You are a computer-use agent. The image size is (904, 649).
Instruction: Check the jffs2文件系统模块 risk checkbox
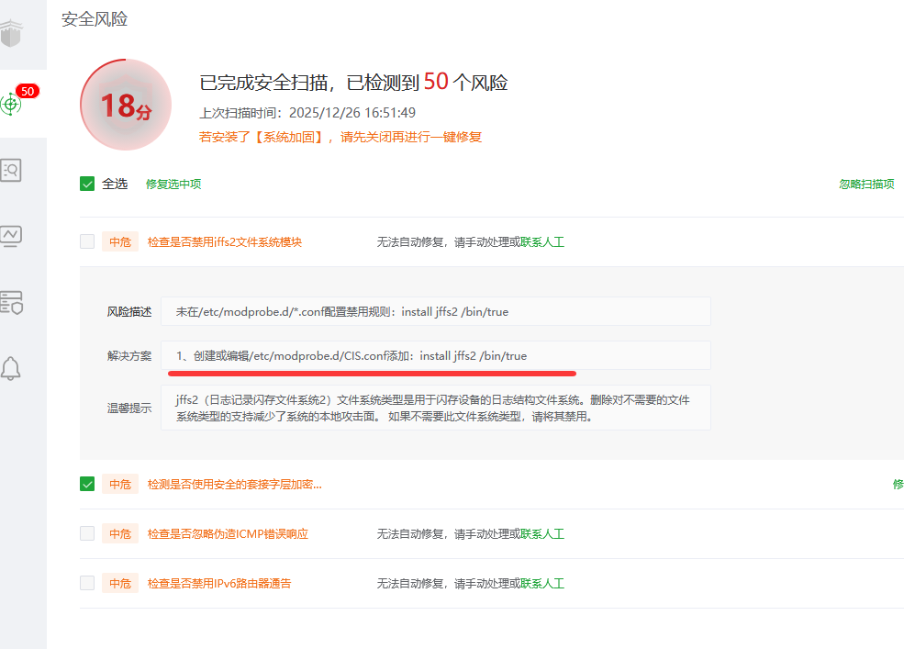87,241
